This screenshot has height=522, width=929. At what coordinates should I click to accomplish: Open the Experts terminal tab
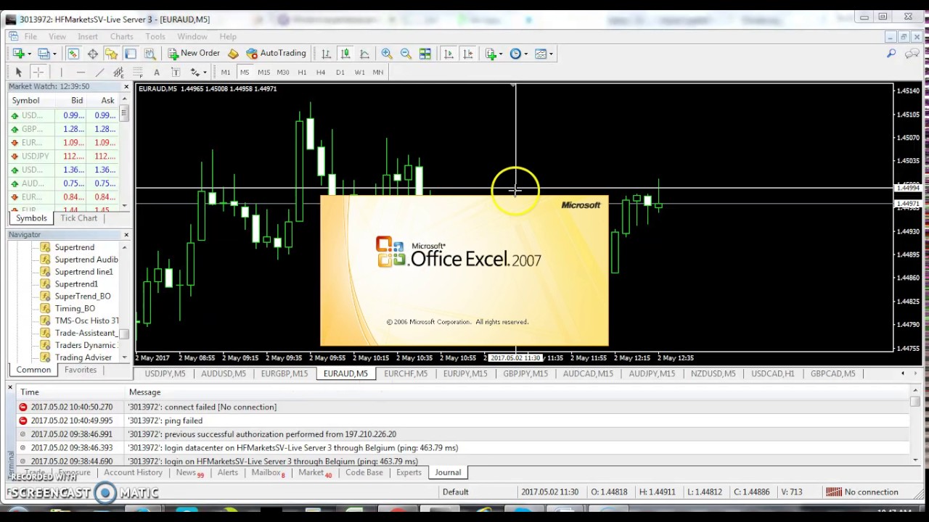[x=409, y=473]
